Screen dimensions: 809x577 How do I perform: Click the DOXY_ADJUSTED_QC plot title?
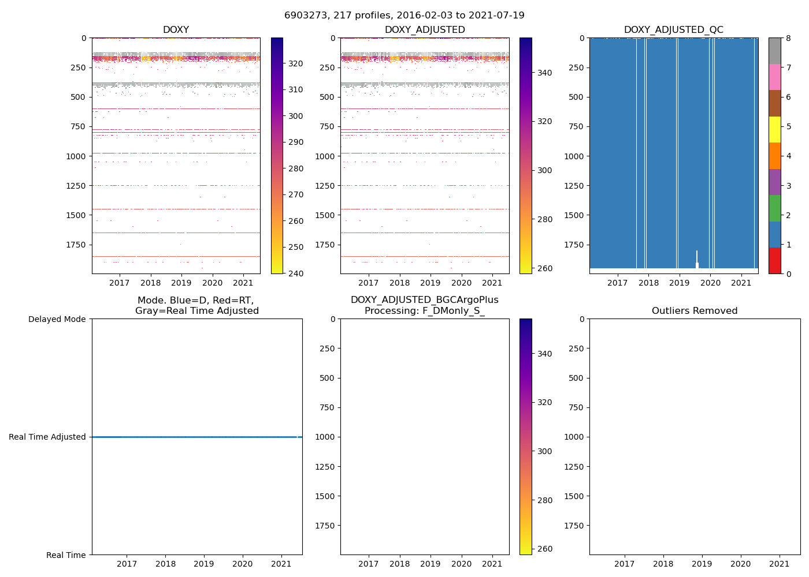pyautogui.click(x=673, y=30)
